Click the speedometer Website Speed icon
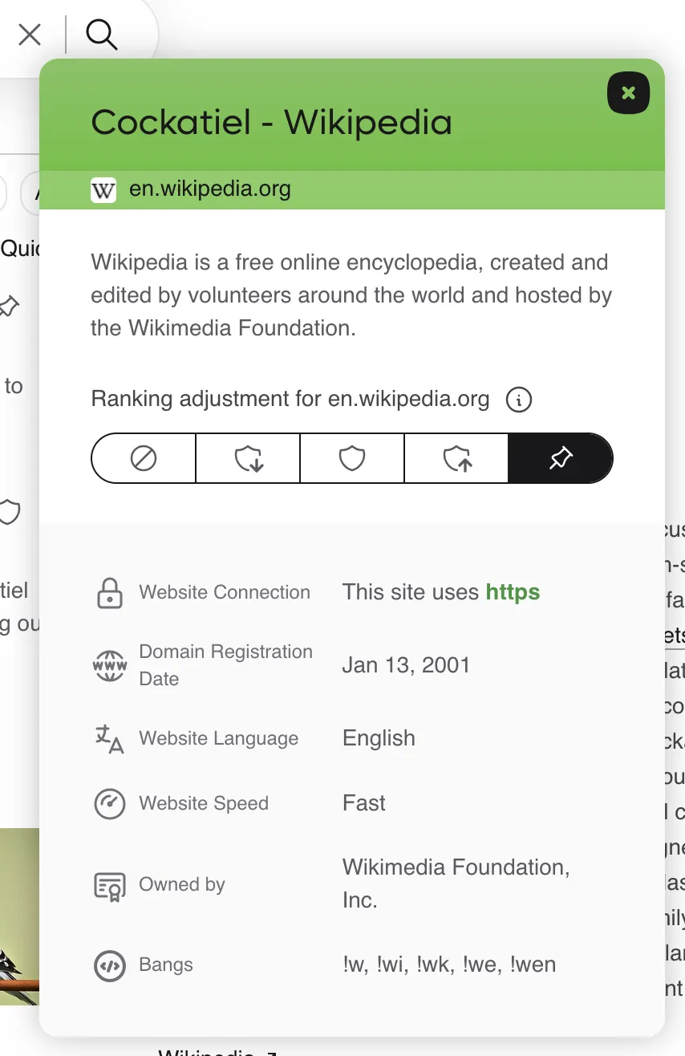 (110, 803)
